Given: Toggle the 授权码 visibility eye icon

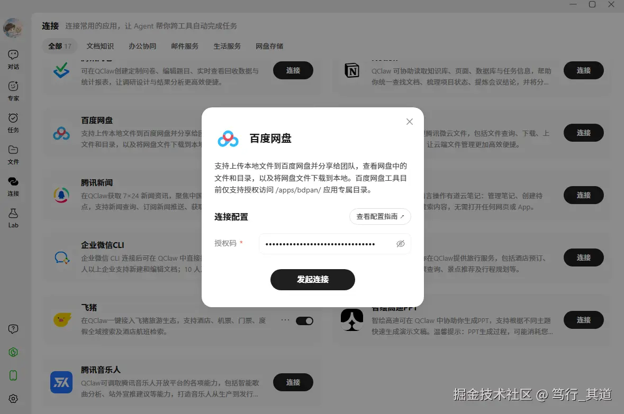Looking at the screenshot, I should click(400, 244).
